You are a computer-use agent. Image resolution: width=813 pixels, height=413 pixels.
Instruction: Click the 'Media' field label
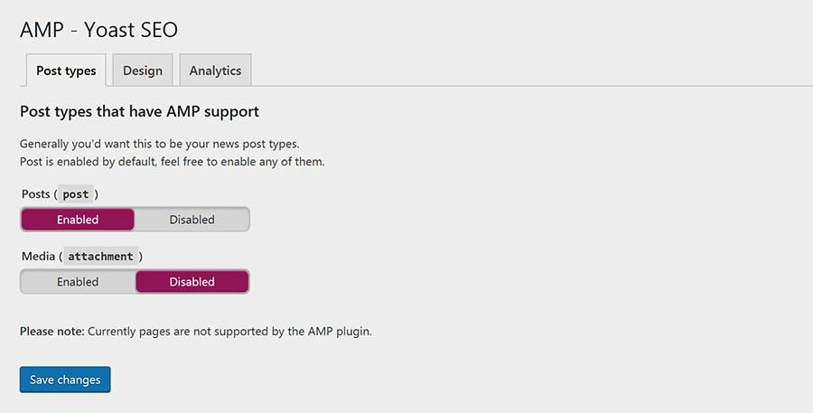click(38, 257)
